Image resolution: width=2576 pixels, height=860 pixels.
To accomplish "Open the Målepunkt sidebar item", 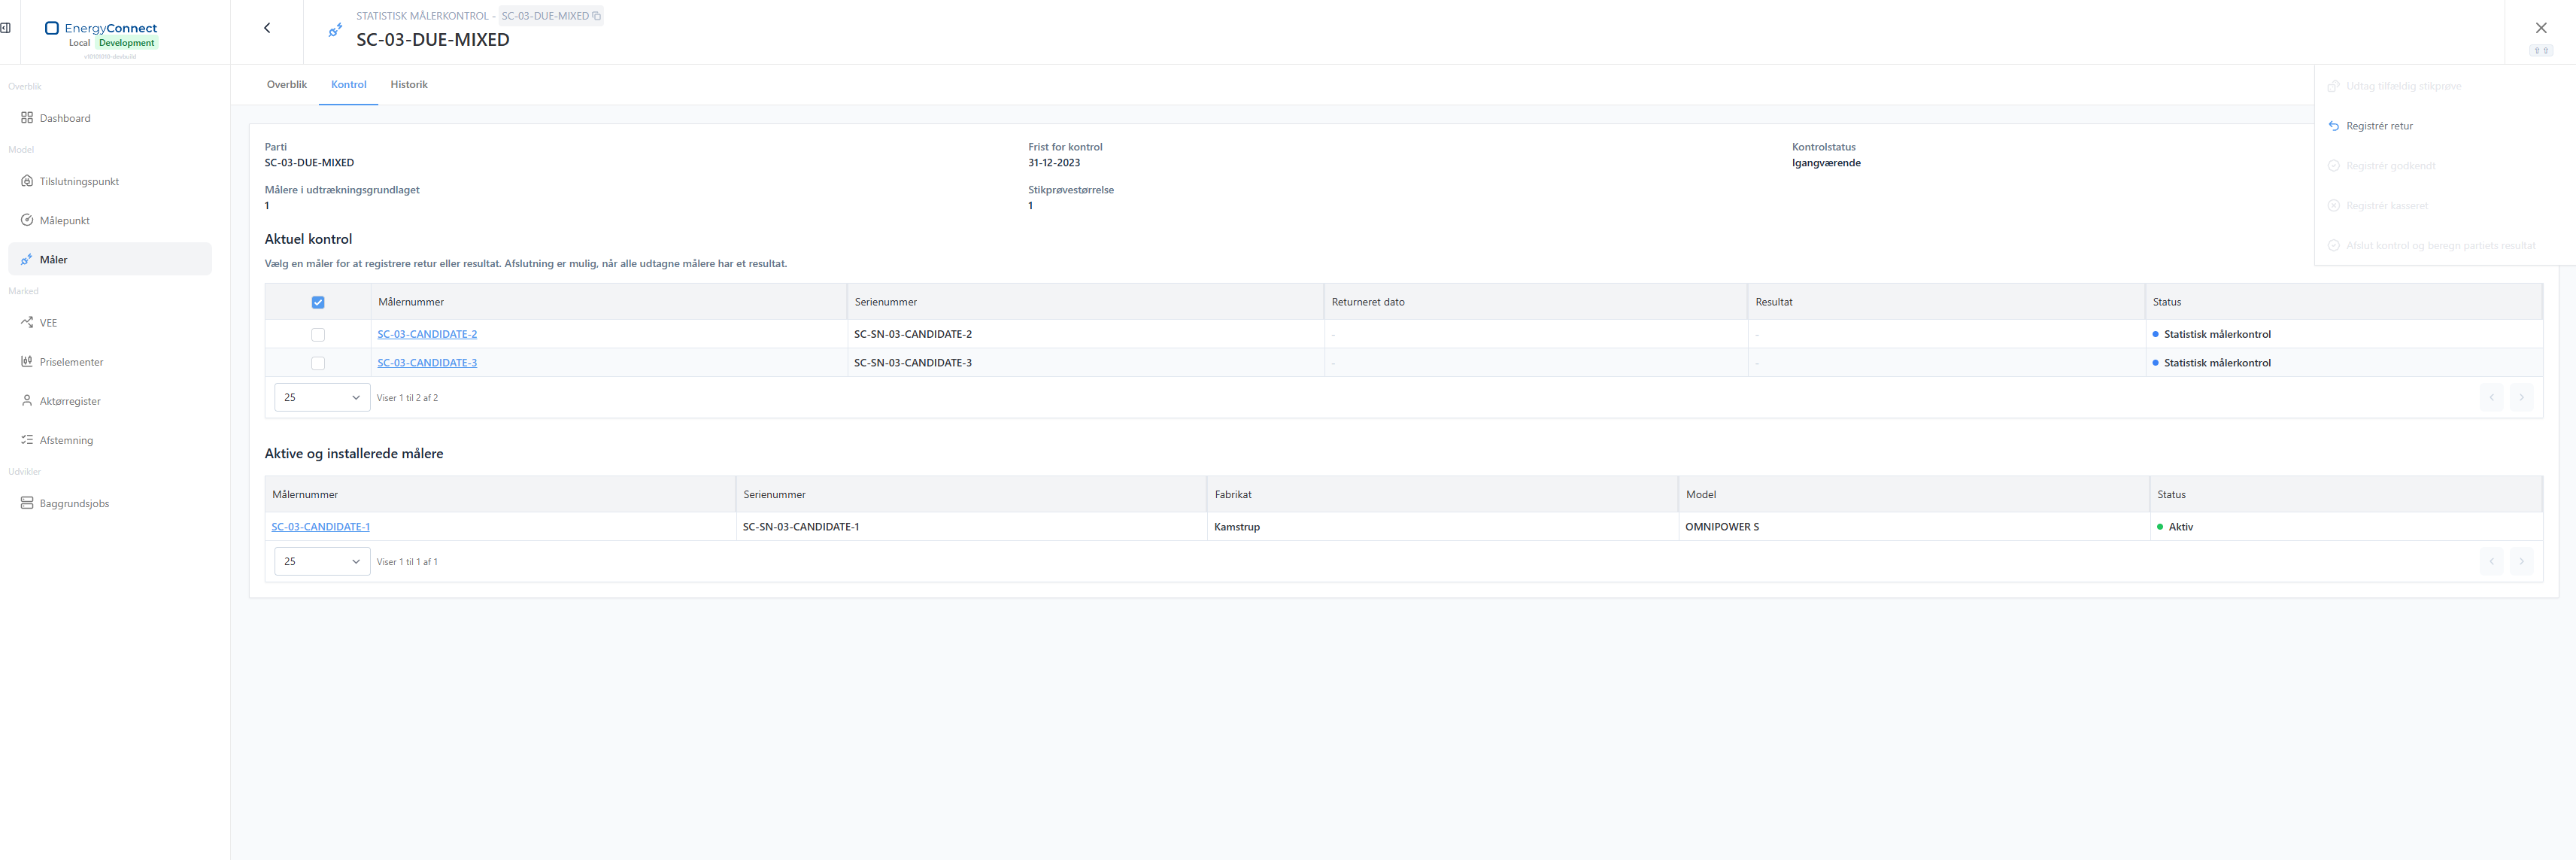I will (110, 220).
